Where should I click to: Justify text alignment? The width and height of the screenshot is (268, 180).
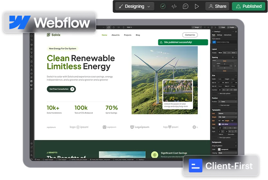coord(235,128)
